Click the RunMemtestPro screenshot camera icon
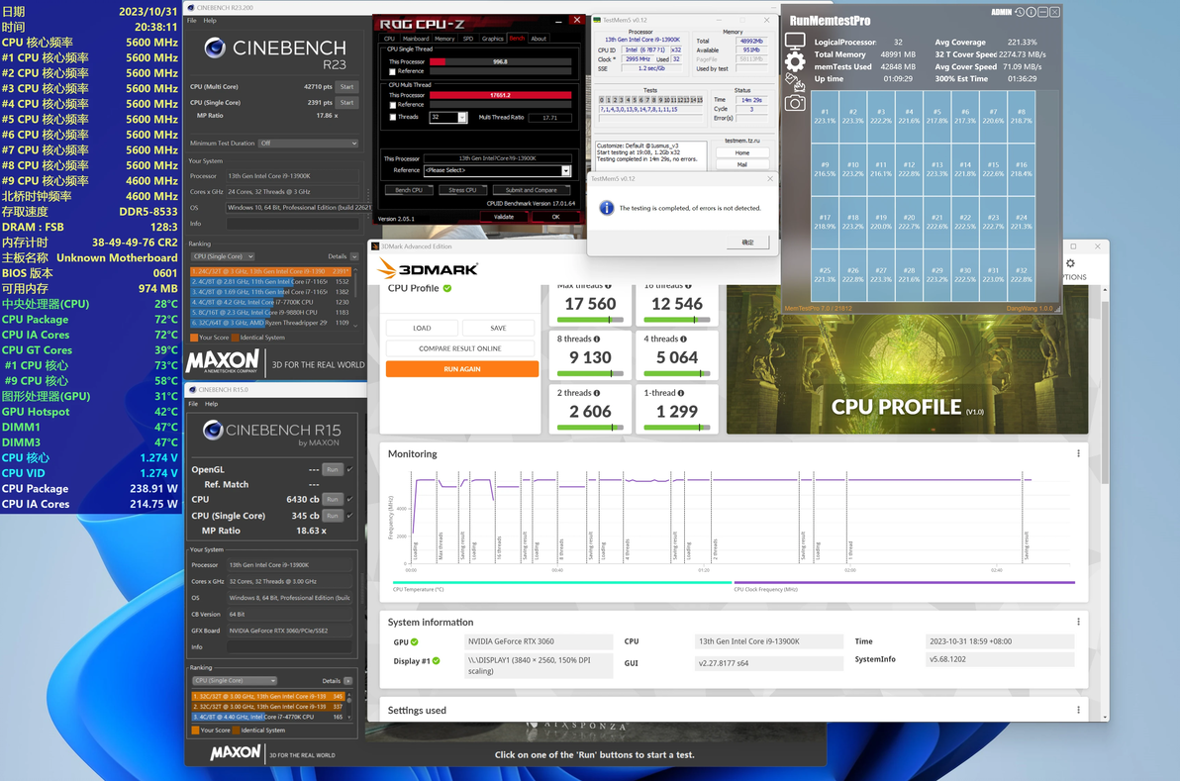 click(x=795, y=102)
